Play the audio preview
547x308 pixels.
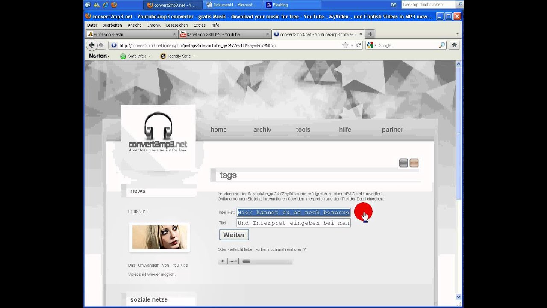(x=222, y=261)
